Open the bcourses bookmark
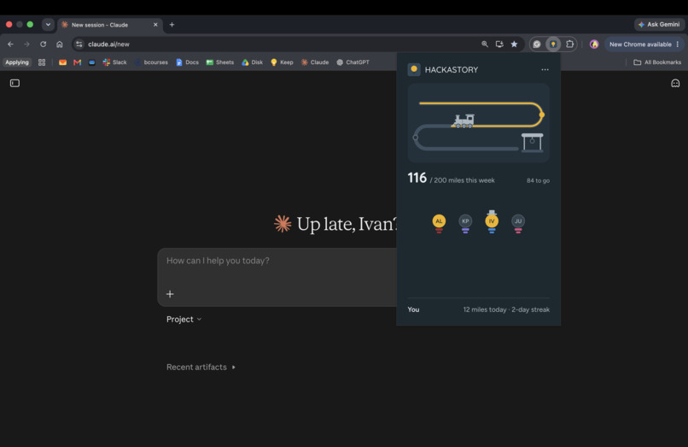688x447 pixels. tap(152, 62)
